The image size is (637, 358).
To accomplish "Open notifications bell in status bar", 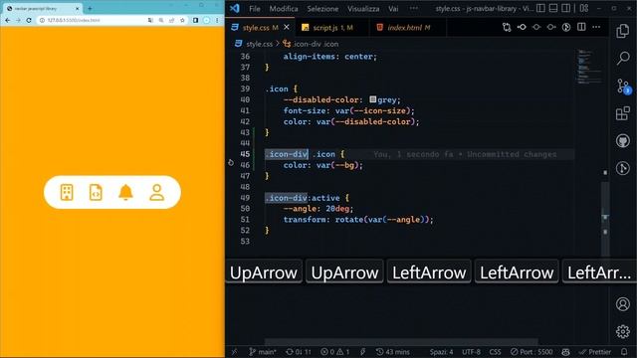I will coord(624,352).
